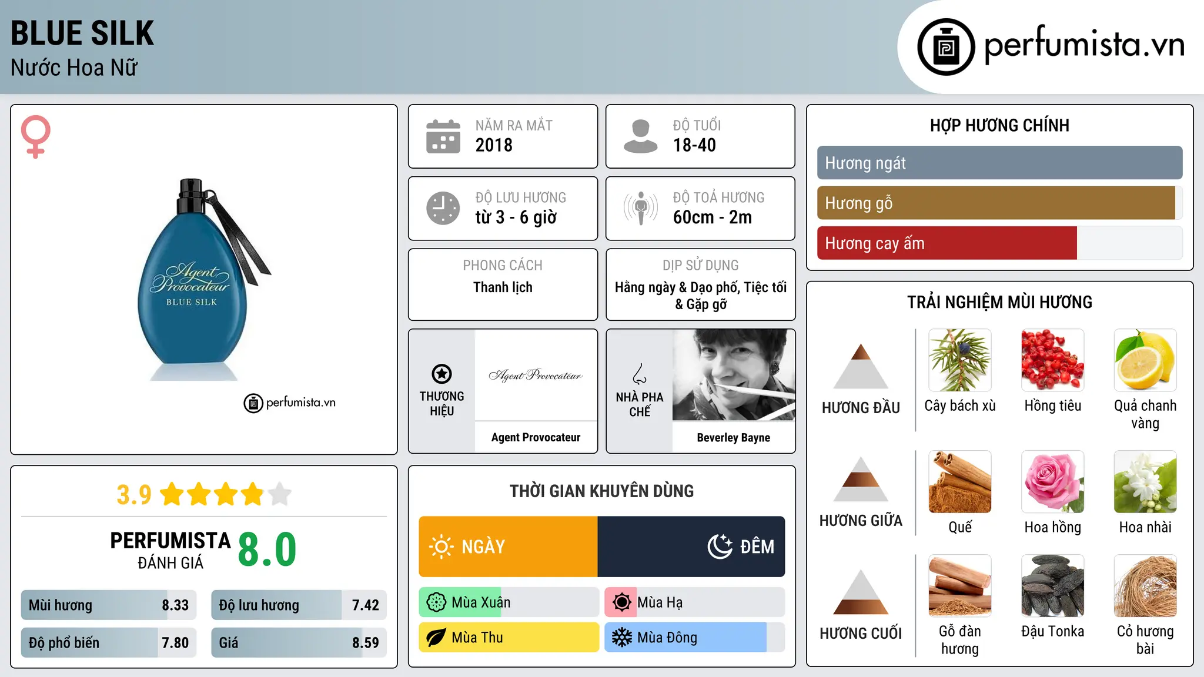This screenshot has width=1204, height=677.
Task: Click the person icon beside Độ tuổi
Action: [x=641, y=136]
